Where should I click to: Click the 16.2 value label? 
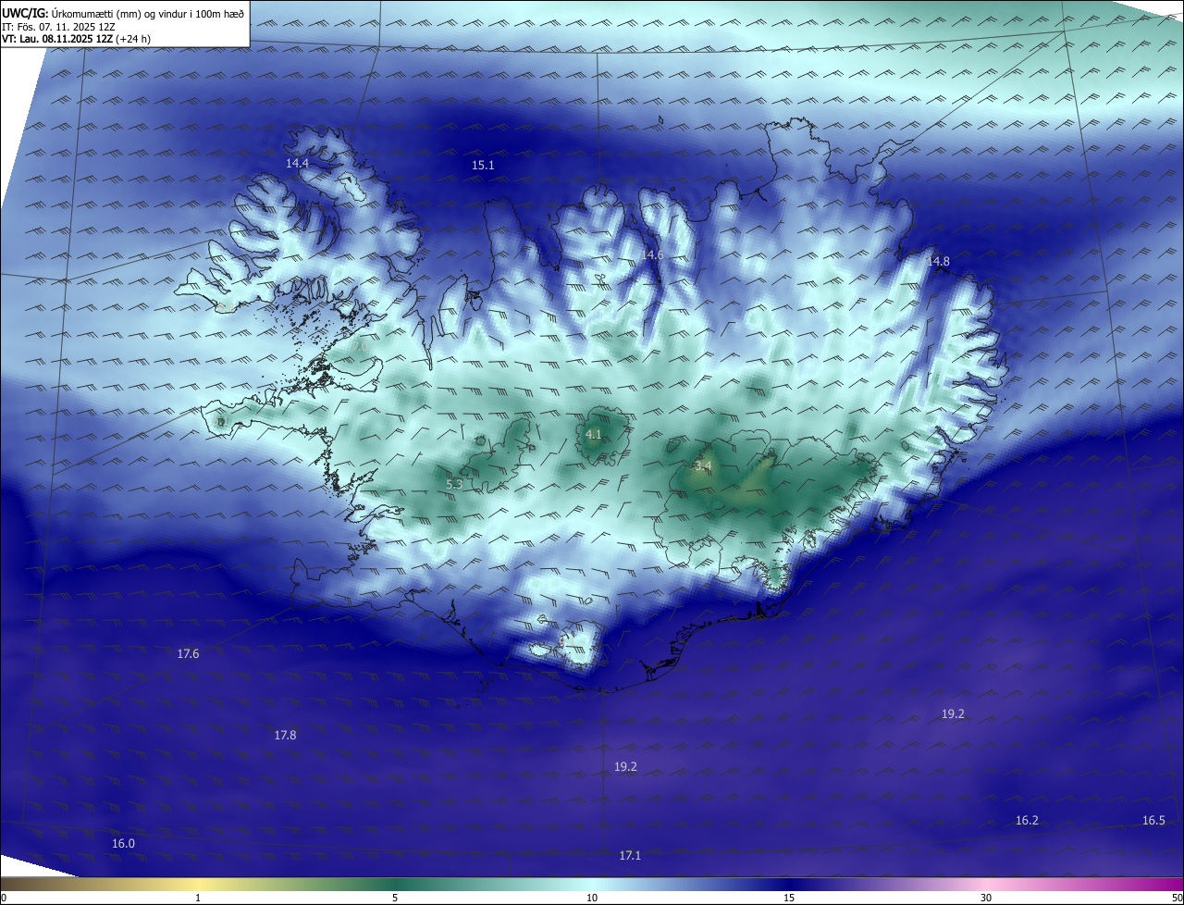(1027, 821)
